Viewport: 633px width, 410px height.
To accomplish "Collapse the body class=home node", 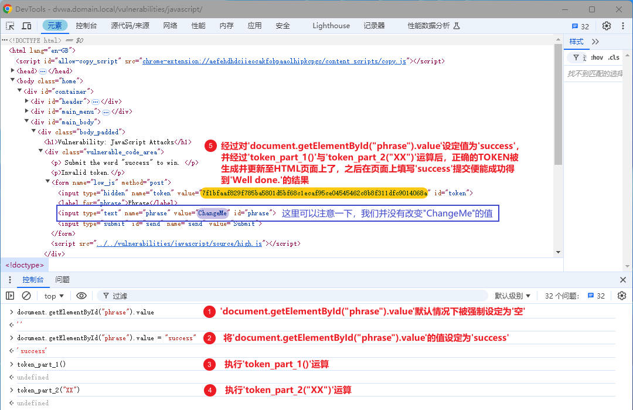I will click(x=12, y=80).
